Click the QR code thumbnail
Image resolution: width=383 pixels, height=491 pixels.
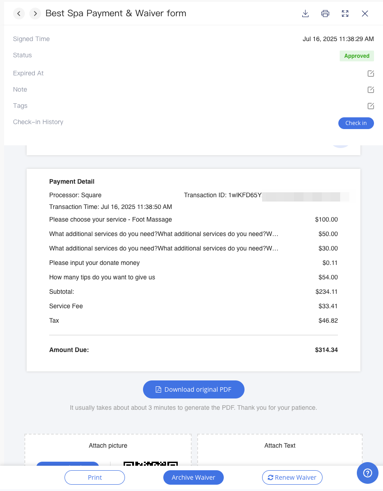[150, 463]
